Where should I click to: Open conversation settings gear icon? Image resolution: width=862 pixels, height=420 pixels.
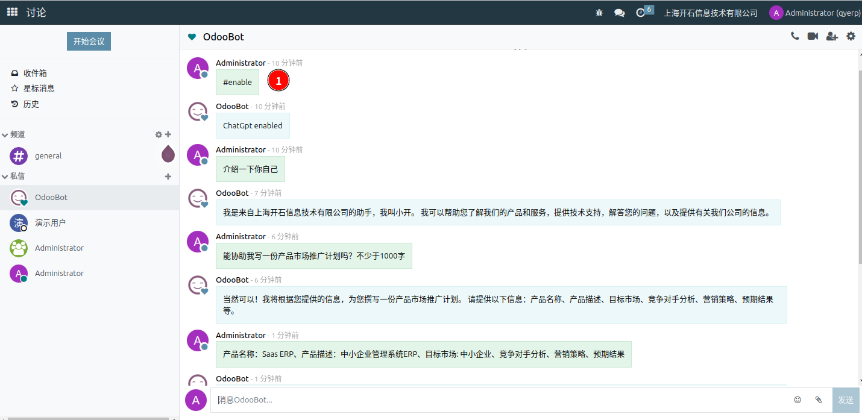851,36
